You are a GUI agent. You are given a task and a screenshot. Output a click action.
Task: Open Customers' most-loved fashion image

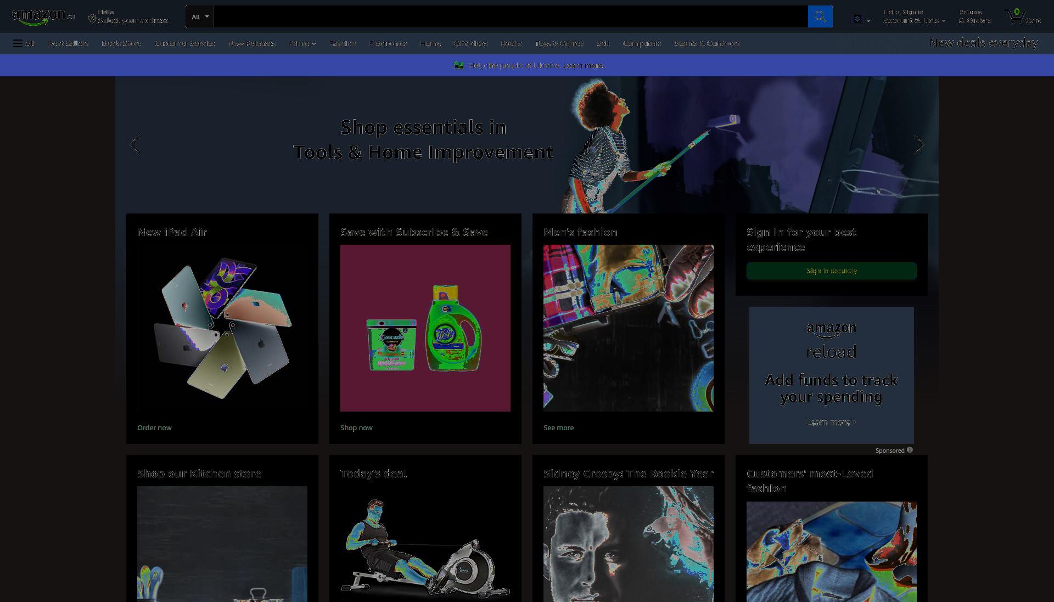pos(832,552)
